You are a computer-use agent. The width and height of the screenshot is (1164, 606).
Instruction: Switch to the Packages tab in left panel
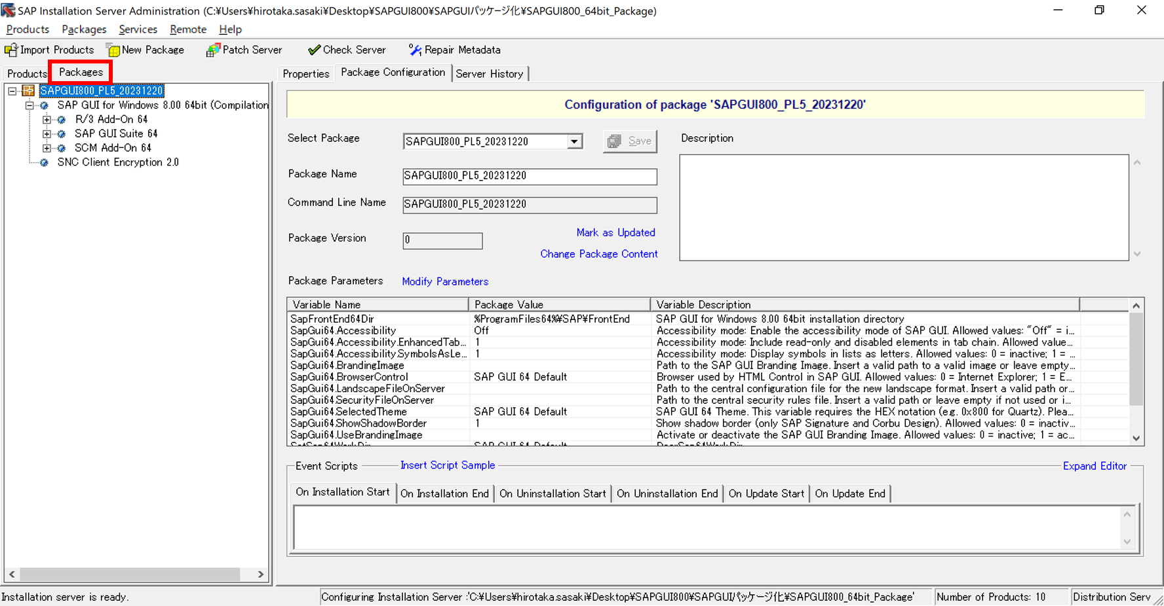pos(81,72)
